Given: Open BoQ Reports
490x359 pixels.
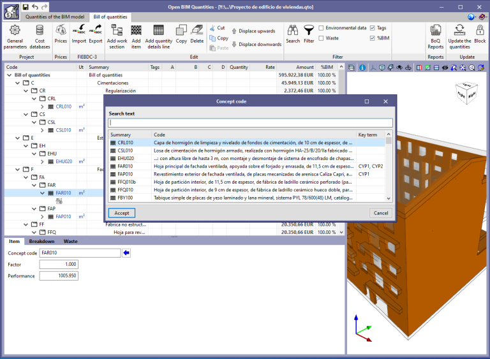Looking at the screenshot, I should (436, 35).
